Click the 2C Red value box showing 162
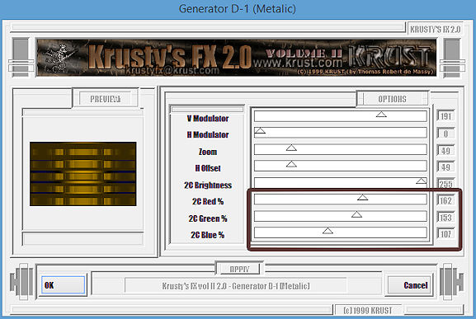This screenshot has height=319, width=476. (x=445, y=200)
